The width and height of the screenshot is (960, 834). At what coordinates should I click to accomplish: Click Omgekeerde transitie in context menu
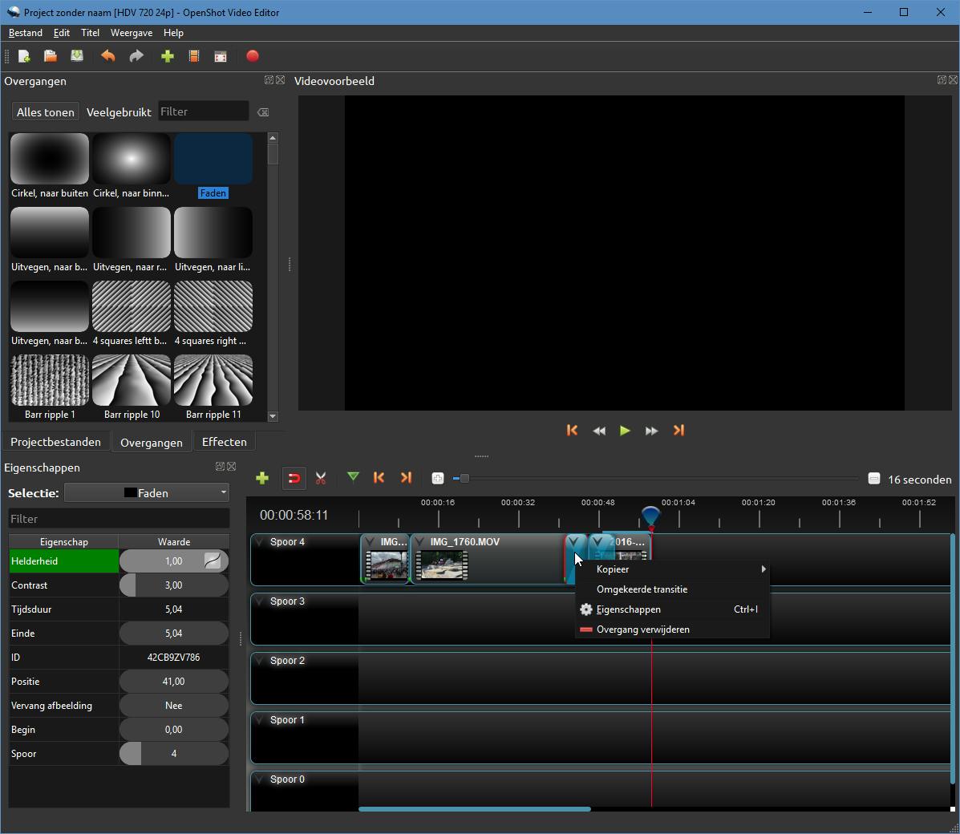[642, 589]
